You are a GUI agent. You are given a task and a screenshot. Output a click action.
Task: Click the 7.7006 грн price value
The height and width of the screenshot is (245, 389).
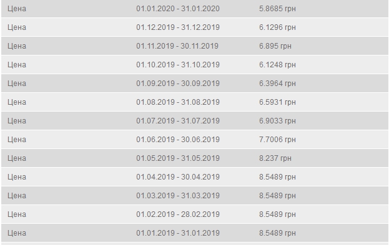point(277,140)
